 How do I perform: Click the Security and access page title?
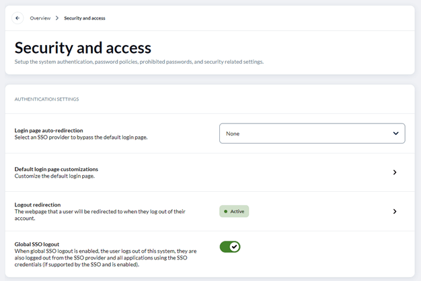pyautogui.click(x=83, y=48)
